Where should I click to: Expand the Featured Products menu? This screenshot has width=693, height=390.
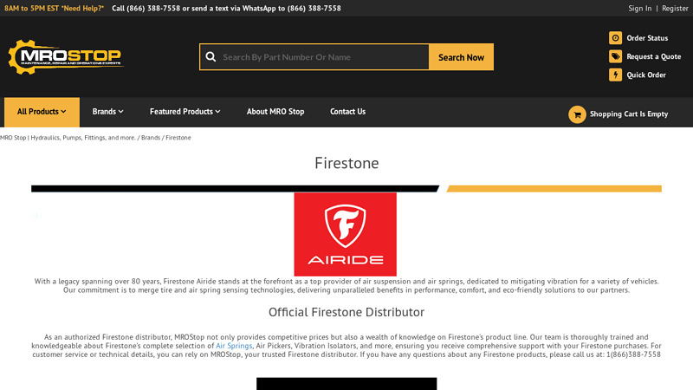(x=185, y=112)
